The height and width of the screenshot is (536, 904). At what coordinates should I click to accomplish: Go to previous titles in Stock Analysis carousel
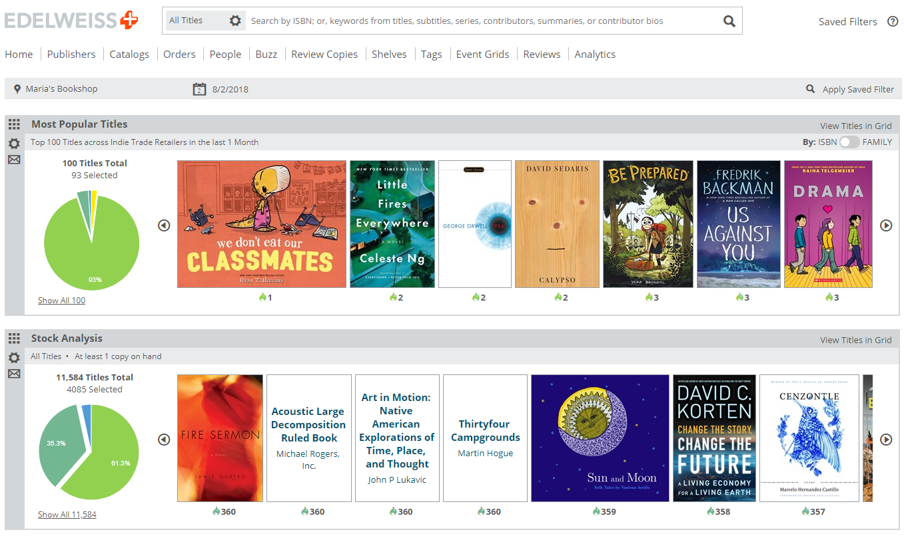[164, 440]
